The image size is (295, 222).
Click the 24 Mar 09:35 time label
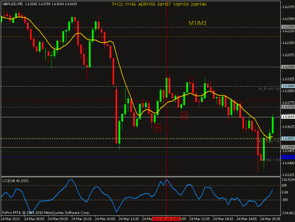(58, 219)
